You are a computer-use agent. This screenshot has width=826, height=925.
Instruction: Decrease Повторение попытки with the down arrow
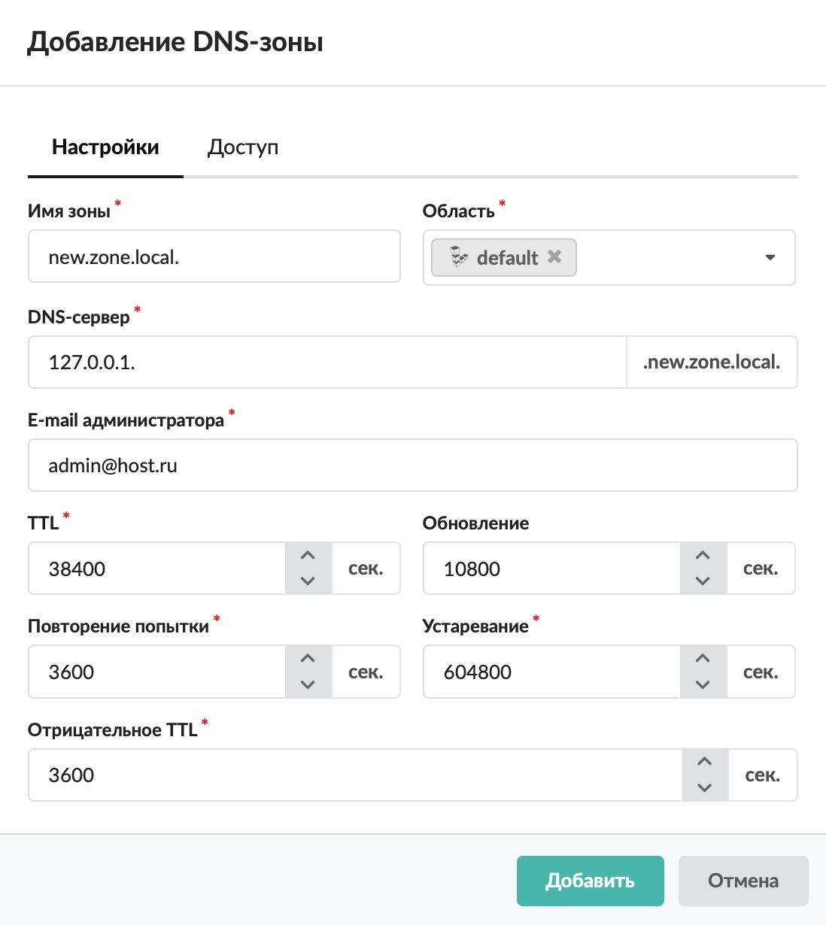[x=308, y=684]
